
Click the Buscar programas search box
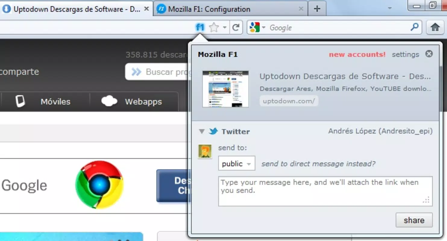(157, 72)
